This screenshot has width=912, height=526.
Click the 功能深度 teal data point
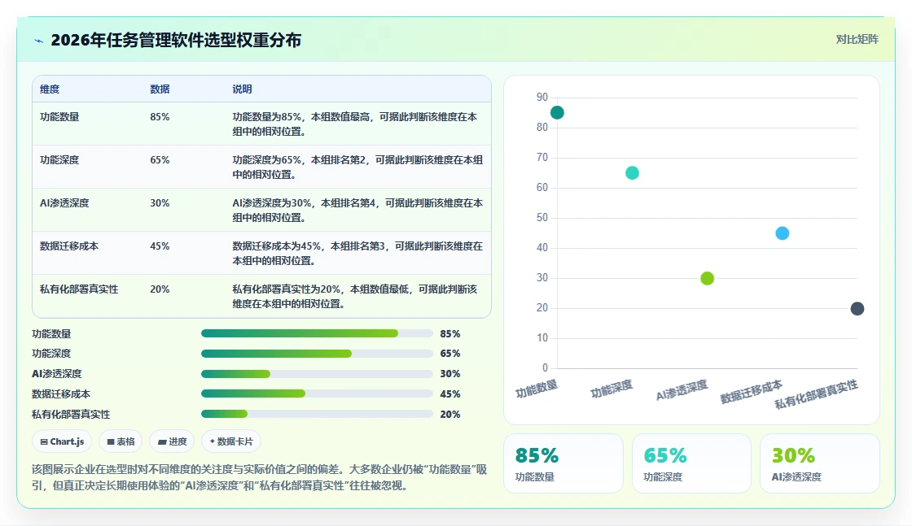pyautogui.click(x=632, y=173)
